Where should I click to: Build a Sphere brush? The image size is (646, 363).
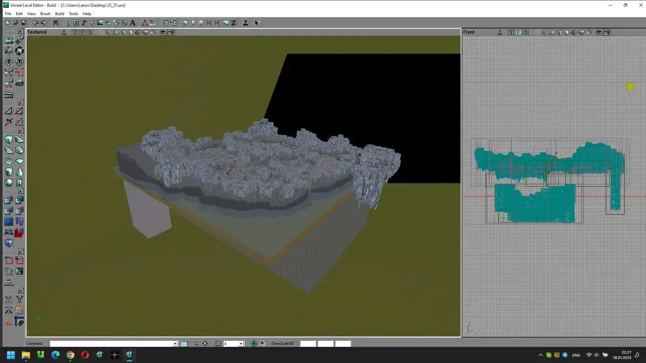point(9,182)
